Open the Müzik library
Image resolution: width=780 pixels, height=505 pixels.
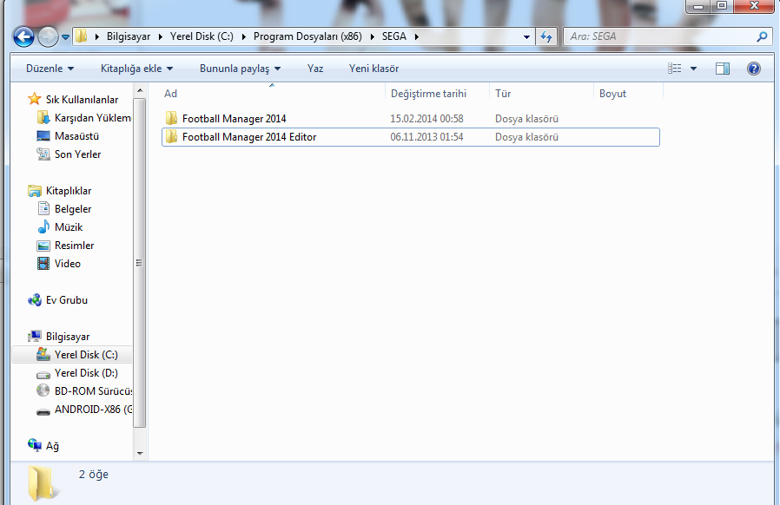pos(69,227)
